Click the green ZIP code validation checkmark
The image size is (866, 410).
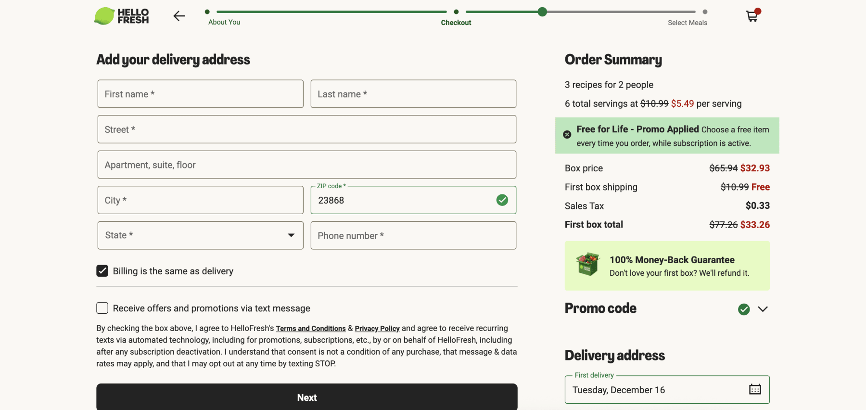click(x=502, y=200)
